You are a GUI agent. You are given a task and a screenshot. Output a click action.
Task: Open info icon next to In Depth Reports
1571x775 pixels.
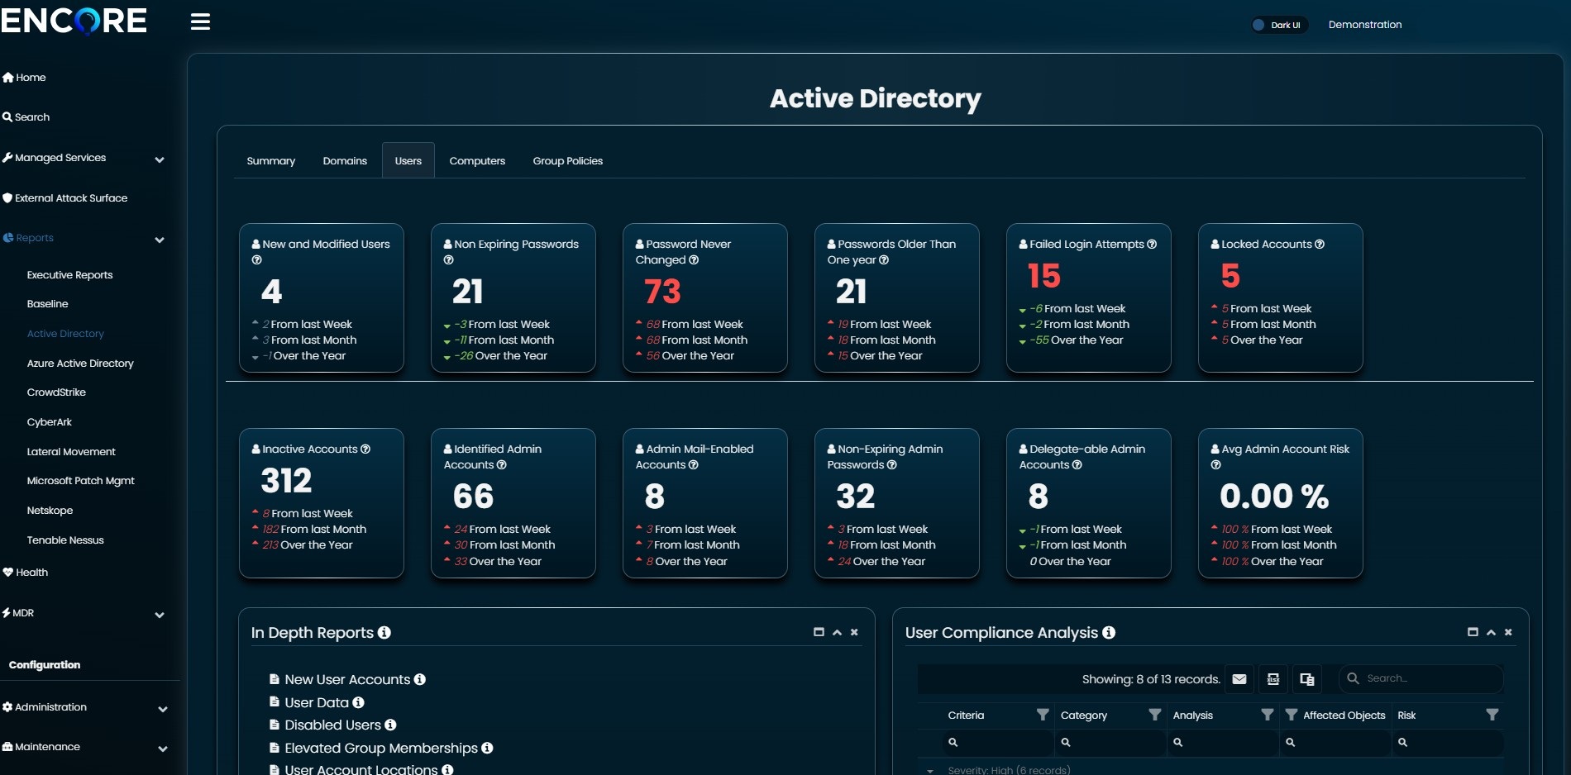click(384, 633)
